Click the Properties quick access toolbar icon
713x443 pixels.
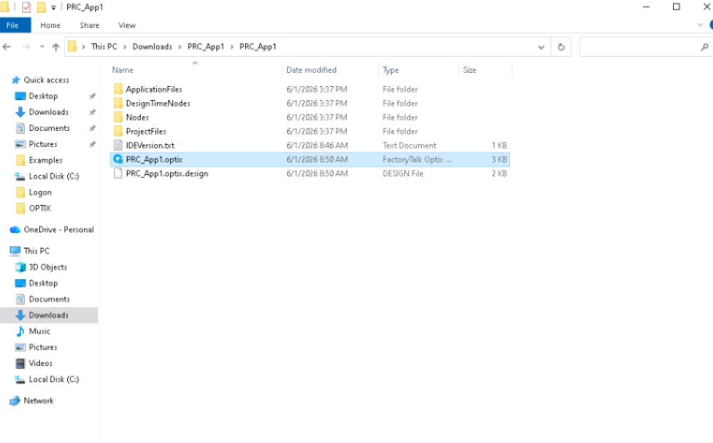[27, 7]
